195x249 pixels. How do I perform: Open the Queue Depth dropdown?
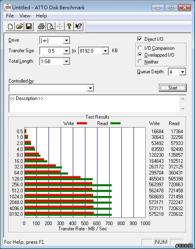pos(182,72)
